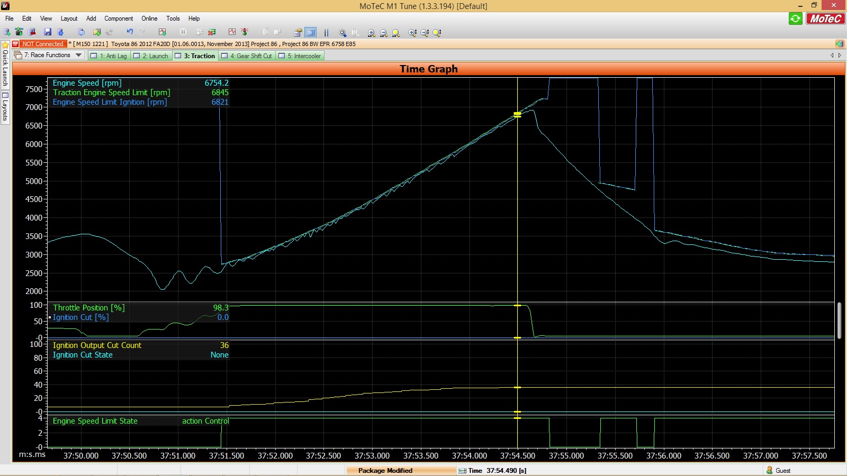This screenshot has height=476, width=847.
Task: Click the save package floppy disk icon
Action: (48, 32)
